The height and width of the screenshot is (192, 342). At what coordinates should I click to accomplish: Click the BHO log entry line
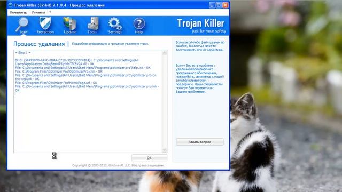(77, 62)
